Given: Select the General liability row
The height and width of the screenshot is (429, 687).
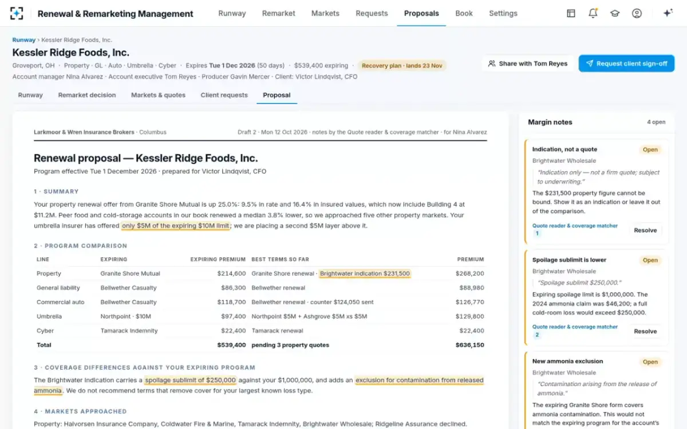Looking at the screenshot, I should (x=260, y=288).
